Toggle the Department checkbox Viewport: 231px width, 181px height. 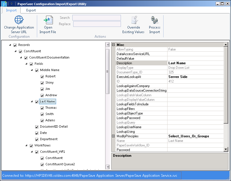click(37, 139)
